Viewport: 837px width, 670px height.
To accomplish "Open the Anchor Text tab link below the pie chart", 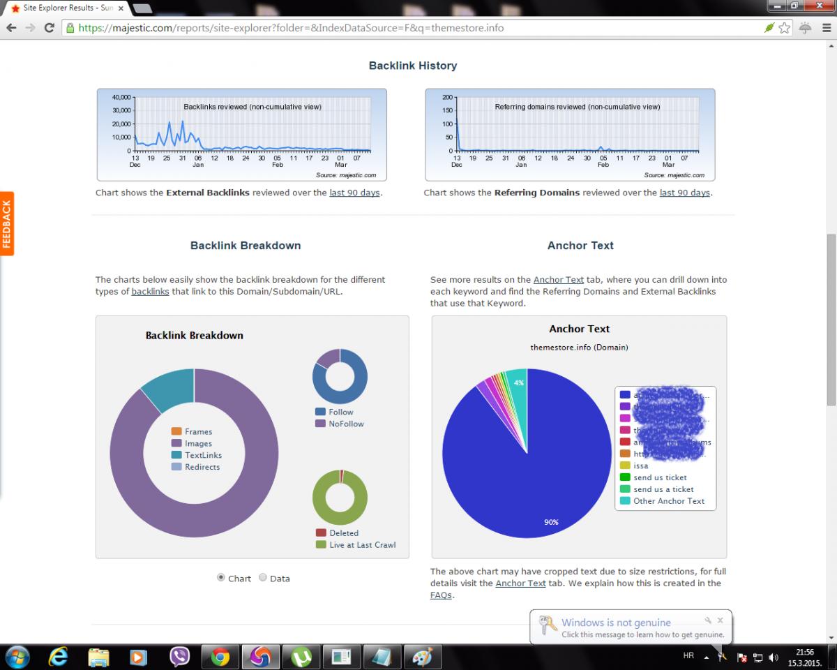I will [520, 583].
